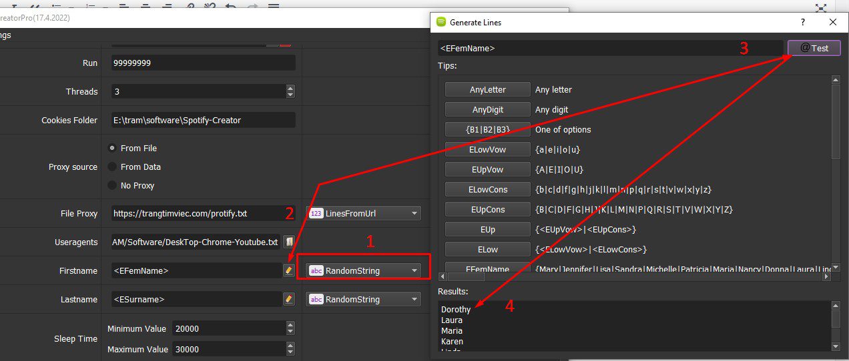Click the Sleep Time label
The image size is (849, 361).
75,338
